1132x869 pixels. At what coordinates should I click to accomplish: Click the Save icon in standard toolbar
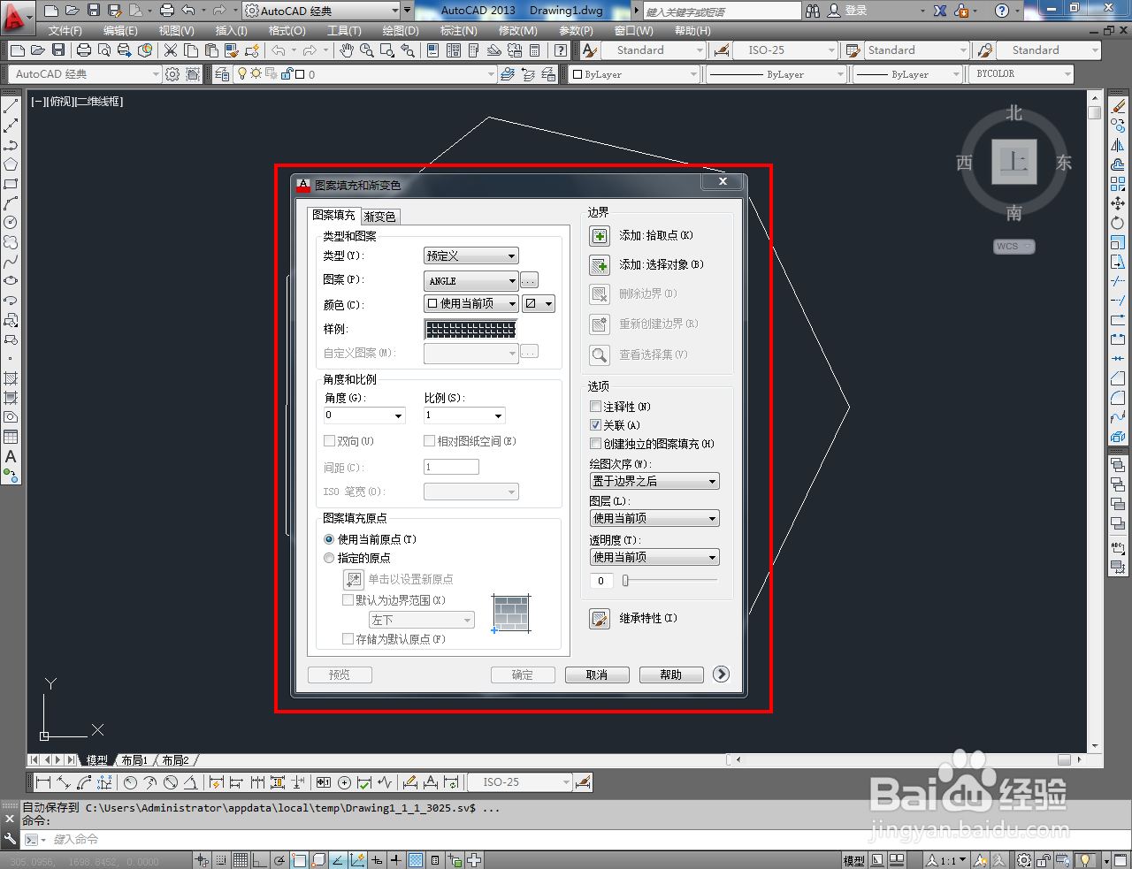58,50
